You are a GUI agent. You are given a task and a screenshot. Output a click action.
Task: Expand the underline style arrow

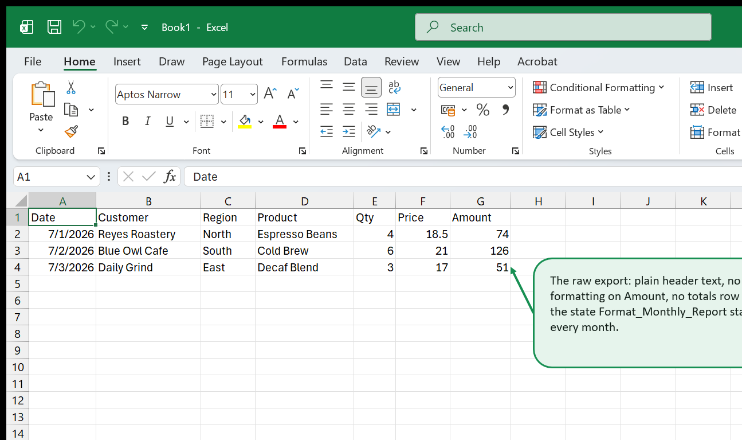point(186,122)
